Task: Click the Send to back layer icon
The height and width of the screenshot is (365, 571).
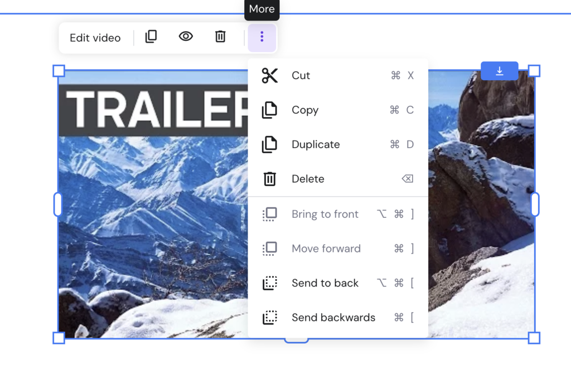Action: pyautogui.click(x=270, y=283)
